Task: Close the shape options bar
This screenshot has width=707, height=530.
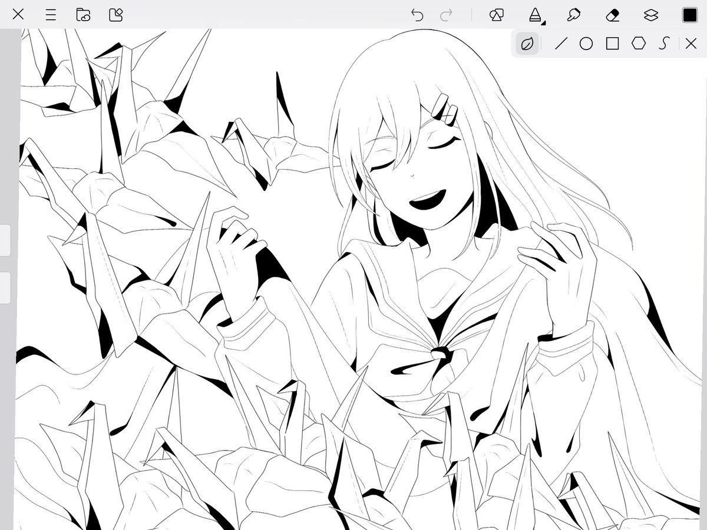Action: click(x=691, y=43)
